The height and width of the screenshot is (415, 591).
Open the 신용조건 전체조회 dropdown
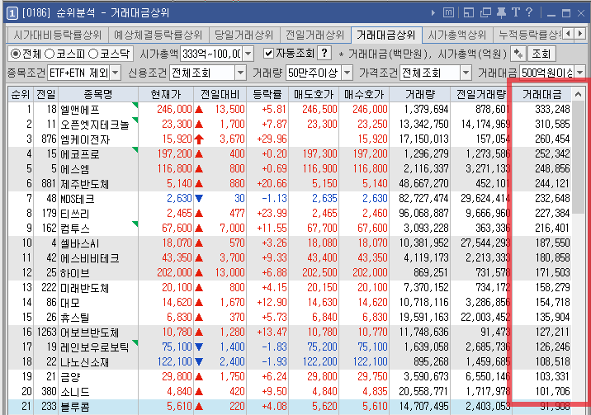point(240,73)
